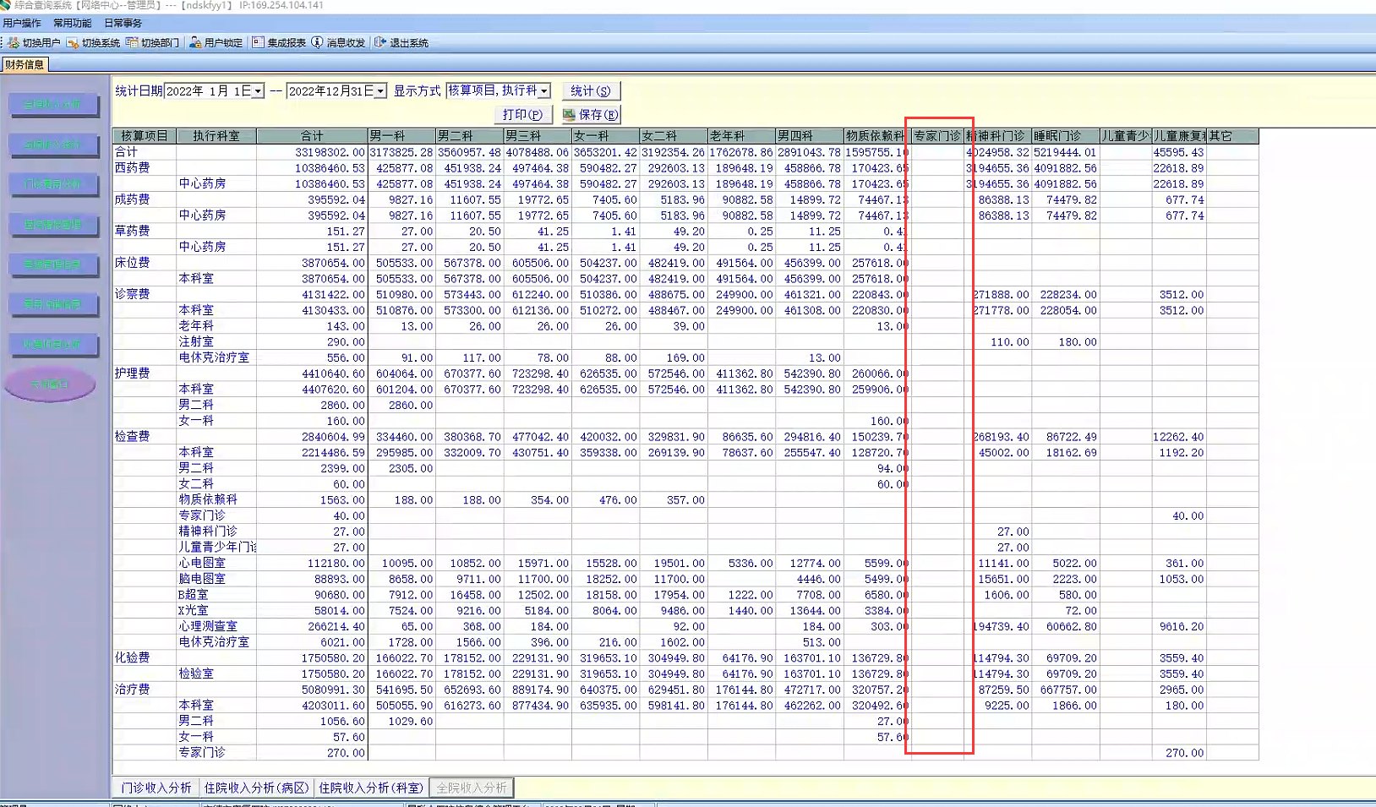The height and width of the screenshot is (807, 1376).
Task: Switch to the 住院收入分析(科室) tab
Action: pyautogui.click(x=370, y=788)
